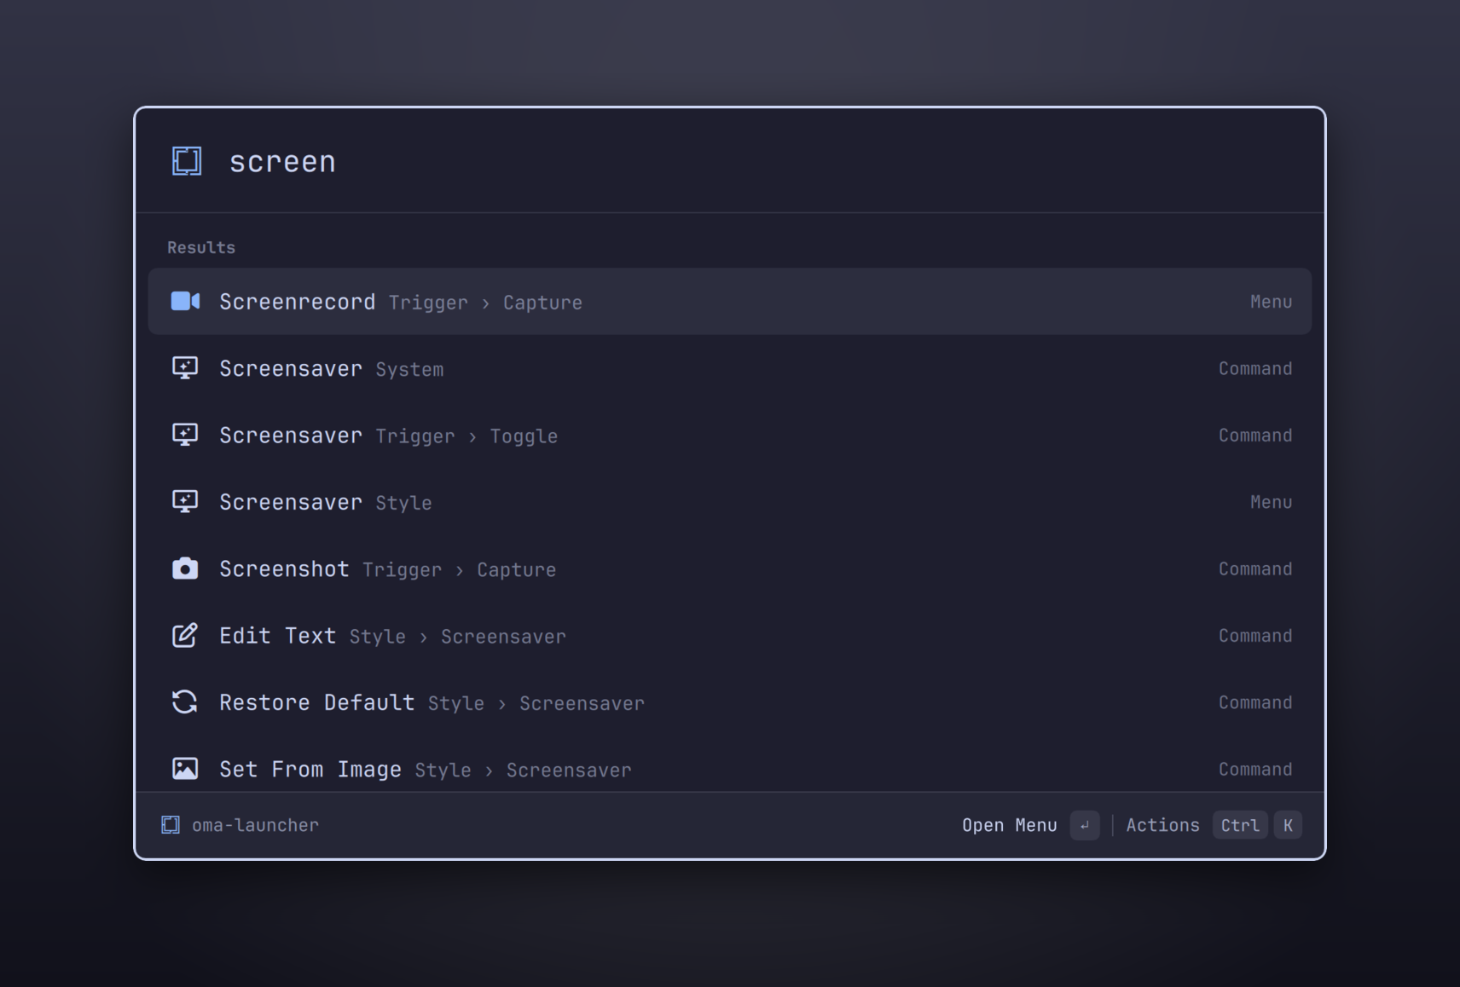Click the refresh icon for Restore Default

point(185,702)
